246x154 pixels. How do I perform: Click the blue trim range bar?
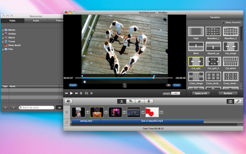[118, 78]
